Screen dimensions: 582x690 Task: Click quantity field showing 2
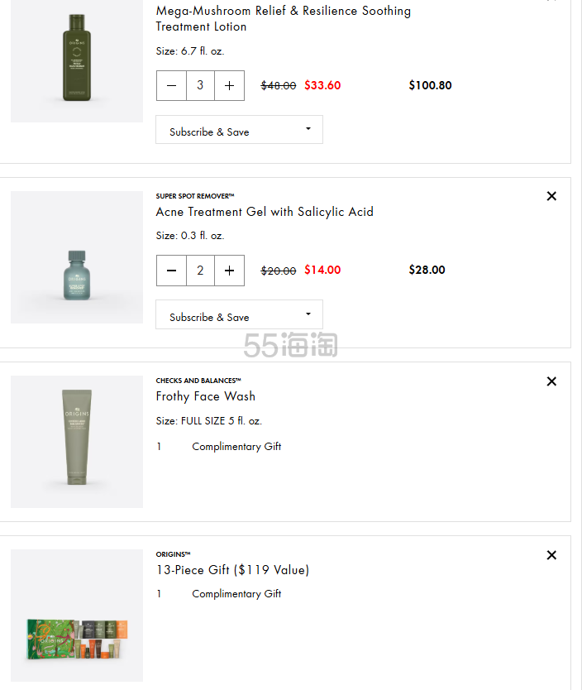[x=200, y=271]
